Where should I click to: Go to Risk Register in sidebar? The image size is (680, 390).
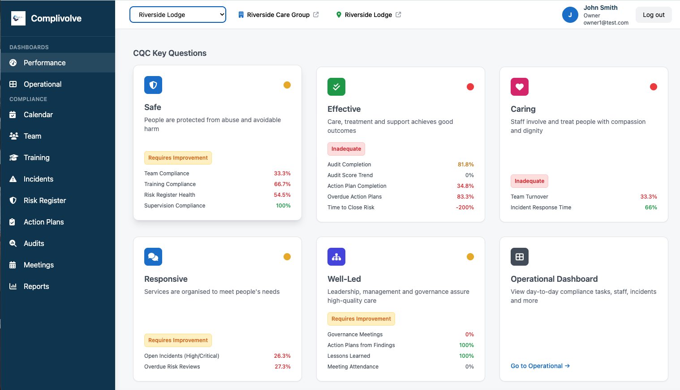(45, 200)
